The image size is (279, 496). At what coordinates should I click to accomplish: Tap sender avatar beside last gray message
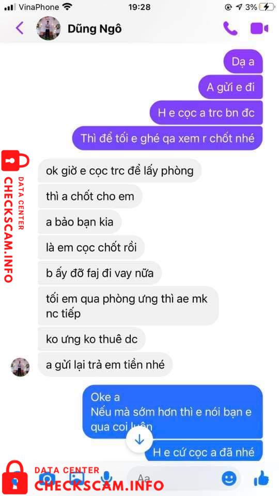click(x=20, y=367)
